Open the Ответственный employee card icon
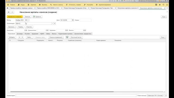Screen dimensions: 174x98 (x=166, y=96)
